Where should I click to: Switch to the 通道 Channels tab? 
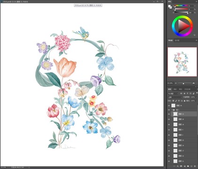click(x=175, y=89)
